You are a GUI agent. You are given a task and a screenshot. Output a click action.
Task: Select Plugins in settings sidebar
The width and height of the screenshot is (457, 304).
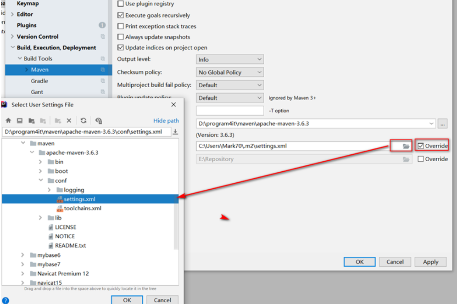[27, 25]
